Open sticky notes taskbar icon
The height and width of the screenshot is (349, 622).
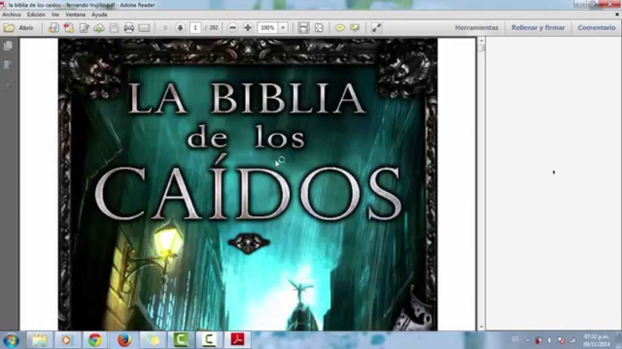(152, 340)
